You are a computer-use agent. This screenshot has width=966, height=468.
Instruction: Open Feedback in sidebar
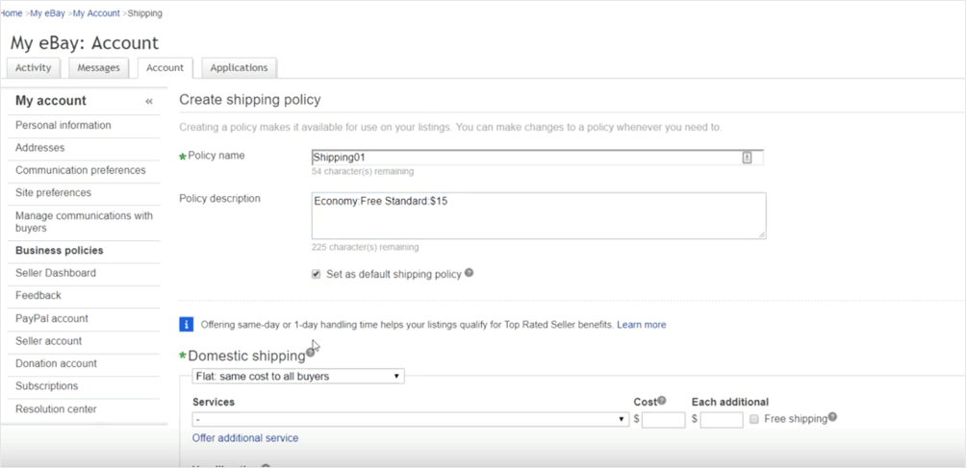point(38,295)
